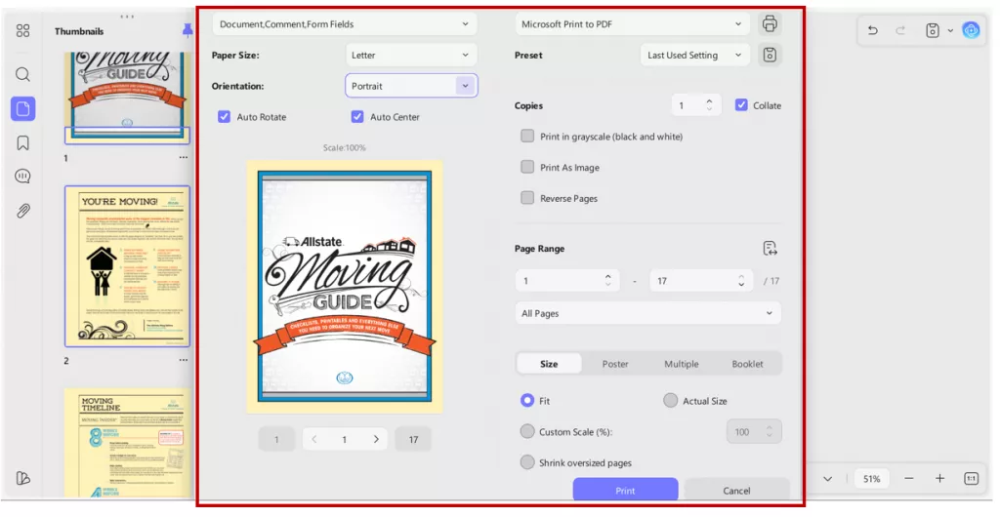Click the Copies stepper arrows
The width and height of the screenshot is (1000, 517).
tap(709, 105)
